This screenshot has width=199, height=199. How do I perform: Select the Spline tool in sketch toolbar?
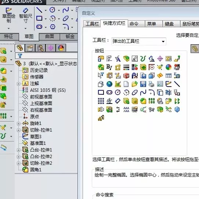point(66,10)
